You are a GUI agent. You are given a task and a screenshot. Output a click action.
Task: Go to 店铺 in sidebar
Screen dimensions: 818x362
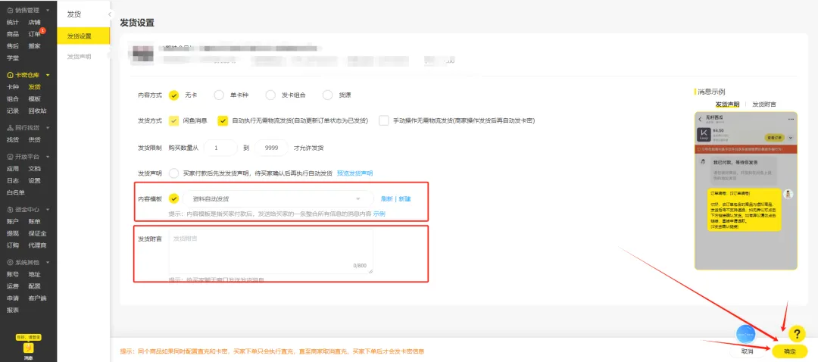click(34, 23)
